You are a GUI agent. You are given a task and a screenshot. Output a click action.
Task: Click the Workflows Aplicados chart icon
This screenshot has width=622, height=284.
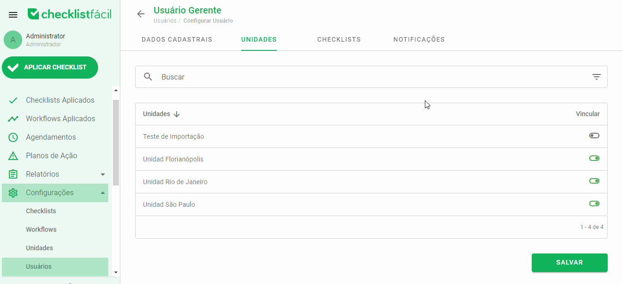tap(12, 118)
